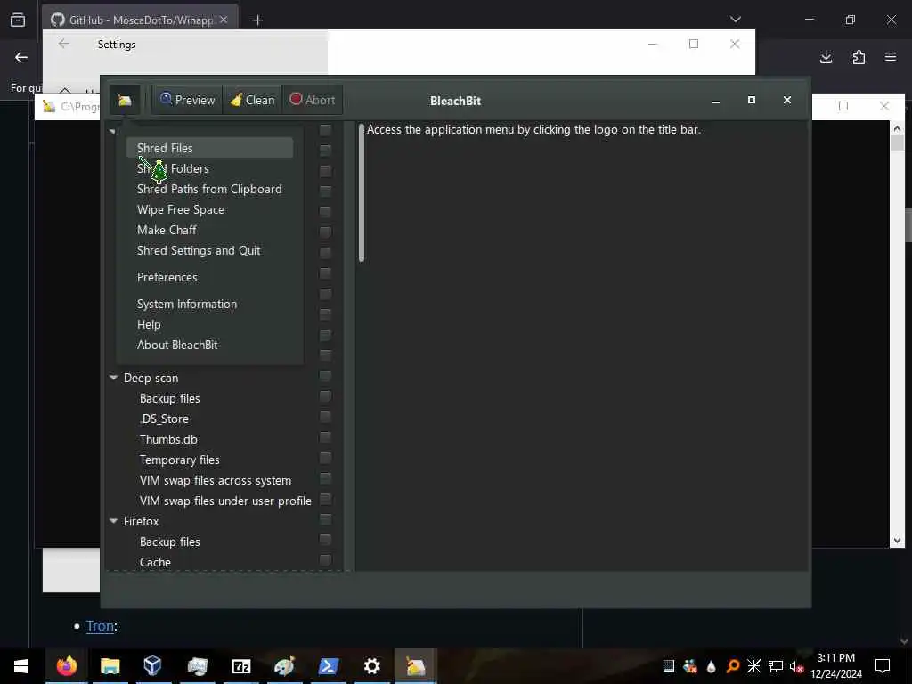912x684 pixels.
Task: Enable Deep scan Backup files checkbox
Action: [326, 396]
